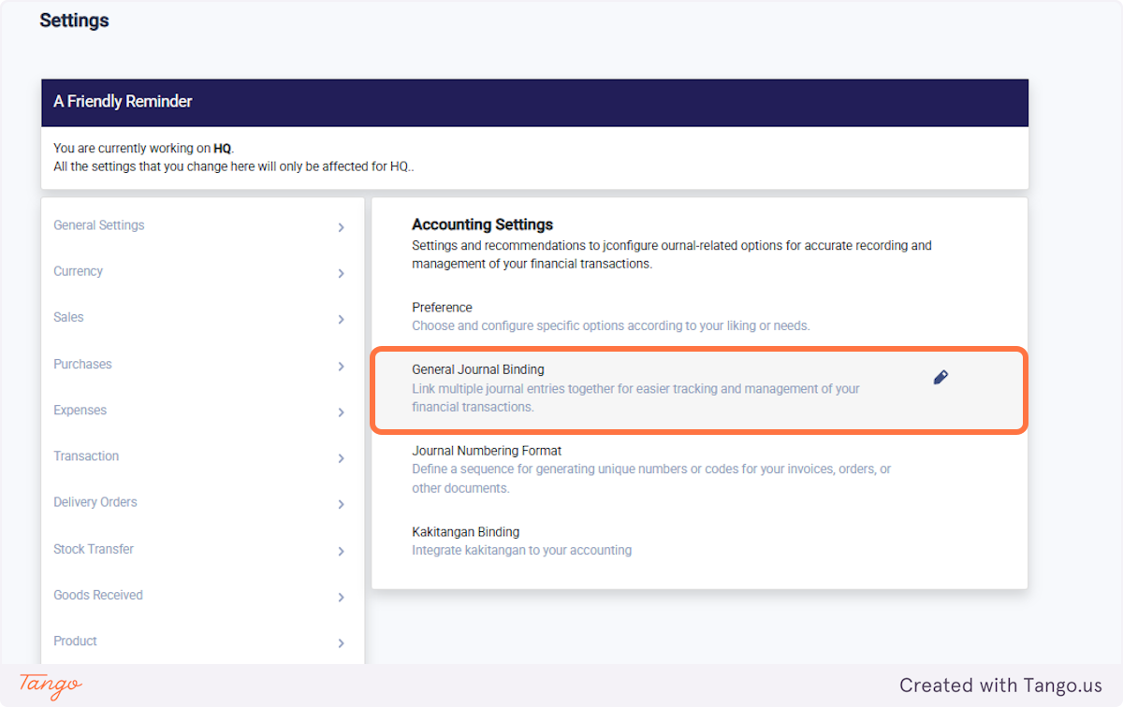The height and width of the screenshot is (707, 1123).
Task: Select Currency in the settings sidebar
Action: (x=78, y=271)
